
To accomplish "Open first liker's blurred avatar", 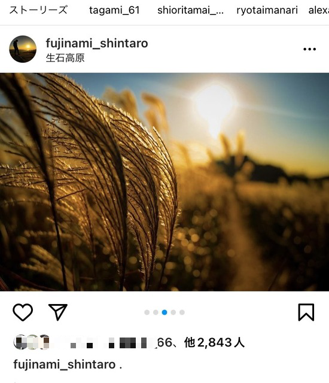I will pos(20,342).
